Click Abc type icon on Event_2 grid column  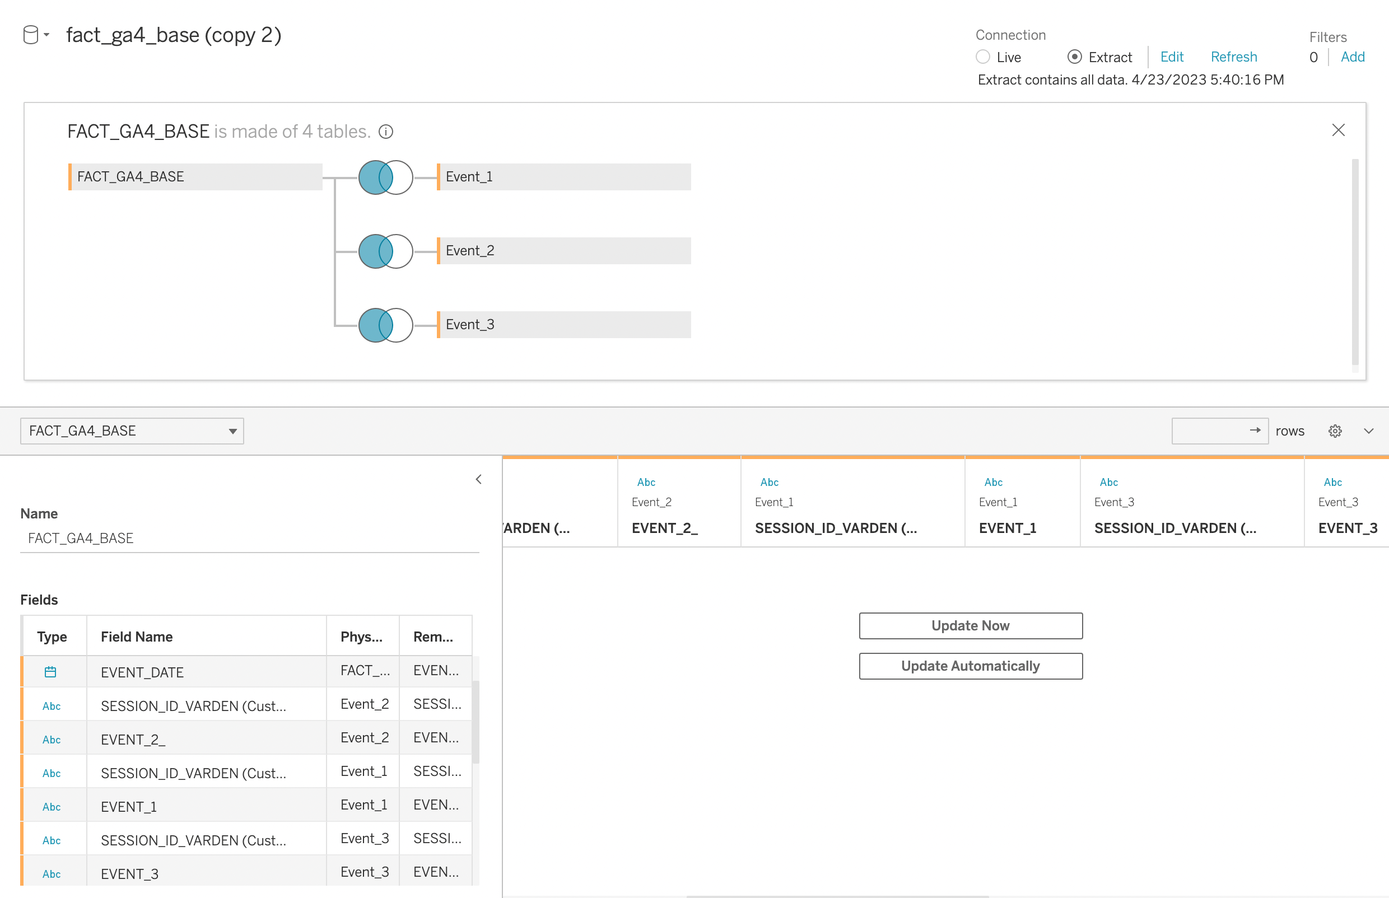(x=646, y=482)
